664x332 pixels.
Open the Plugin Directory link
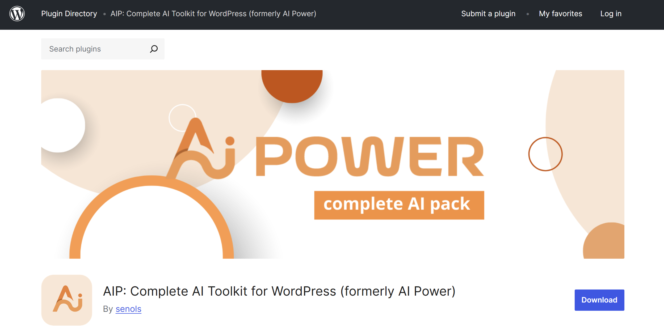click(69, 14)
